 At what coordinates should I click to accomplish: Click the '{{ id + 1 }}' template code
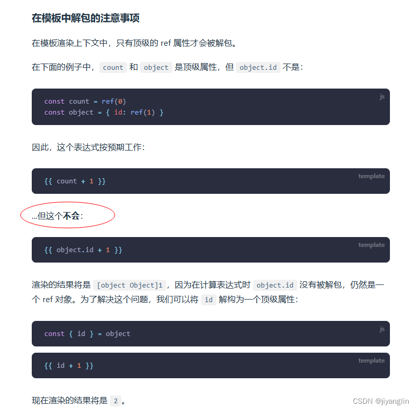(x=69, y=366)
